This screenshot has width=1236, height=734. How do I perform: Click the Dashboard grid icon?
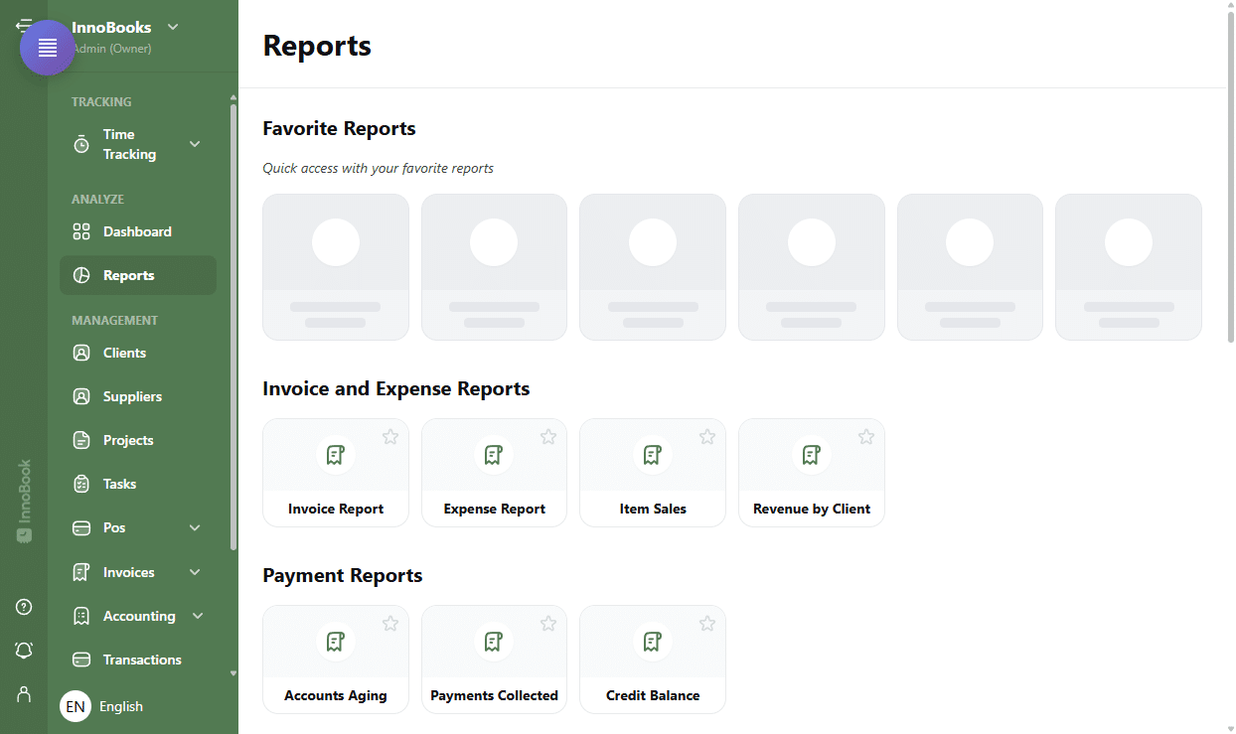[81, 231]
